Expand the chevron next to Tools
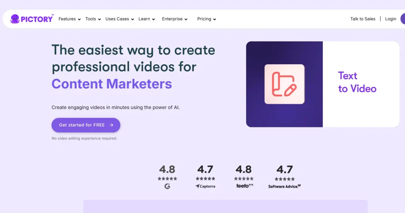 (x=99, y=19)
